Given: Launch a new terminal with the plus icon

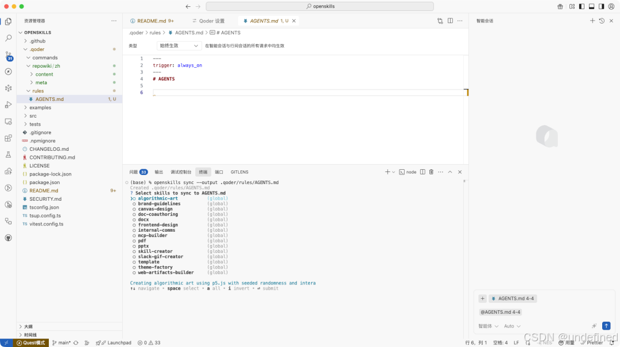Looking at the screenshot, I should 387,171.
